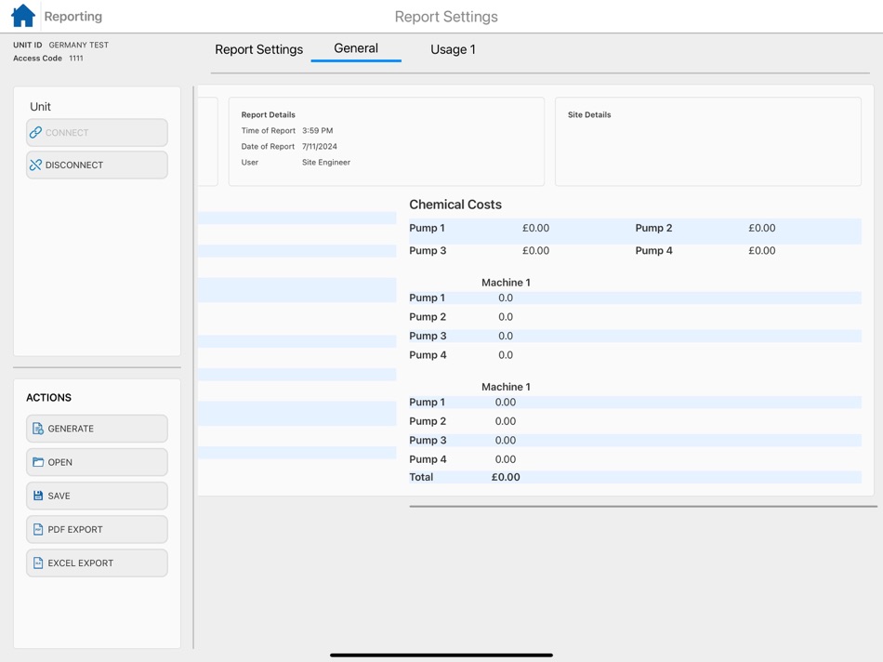Click the Open folder icon
Screen dimensions: 883x662
(x=38, y=462)
